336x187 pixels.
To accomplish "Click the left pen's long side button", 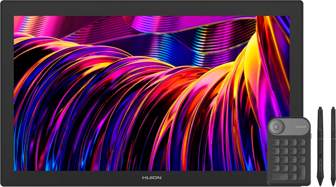I will (320, 163).
